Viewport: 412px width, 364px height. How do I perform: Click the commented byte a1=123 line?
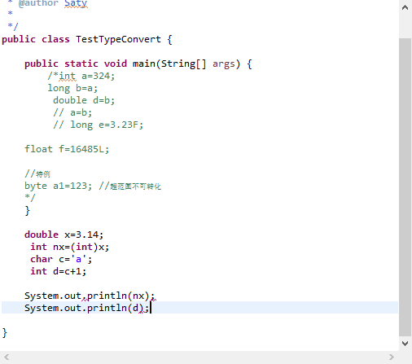(59, 186)
